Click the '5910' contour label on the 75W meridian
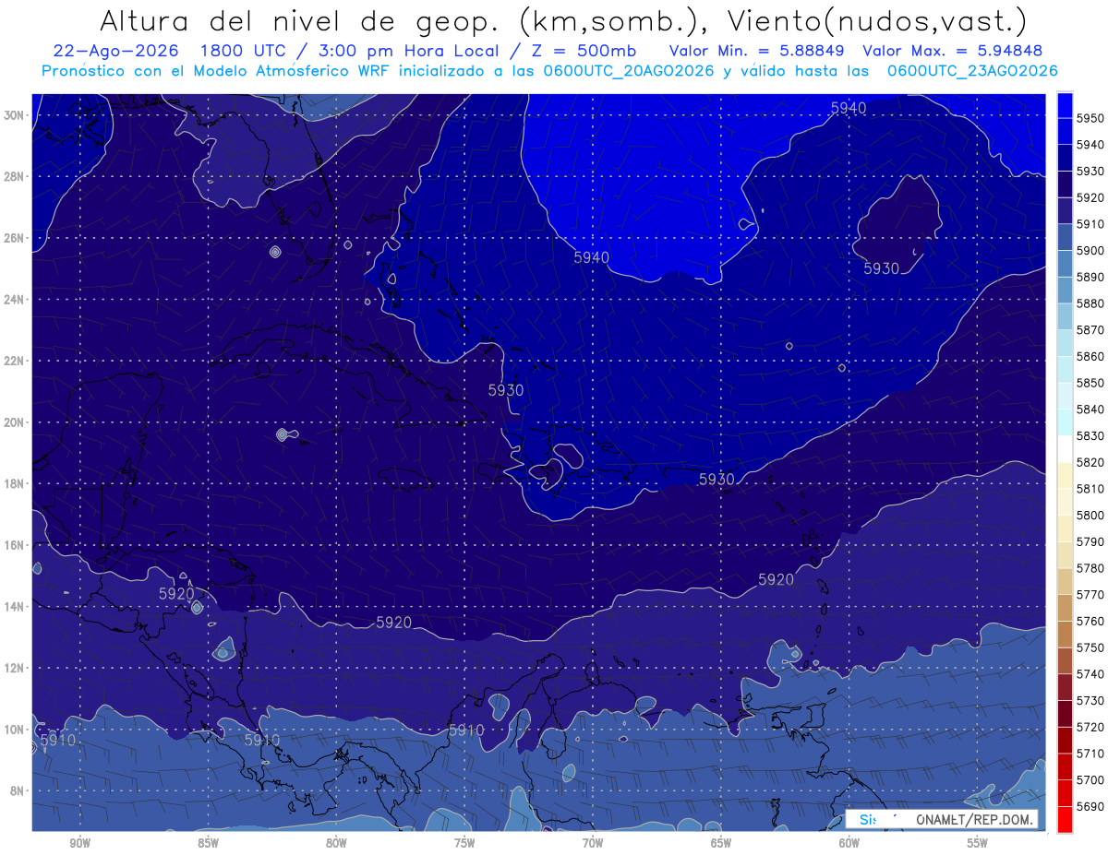This screenshot has height=855, width=1108. click(x=466, y=730)
